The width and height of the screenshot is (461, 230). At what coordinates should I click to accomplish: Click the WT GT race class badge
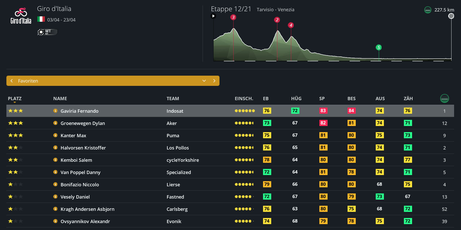[47, 32]
